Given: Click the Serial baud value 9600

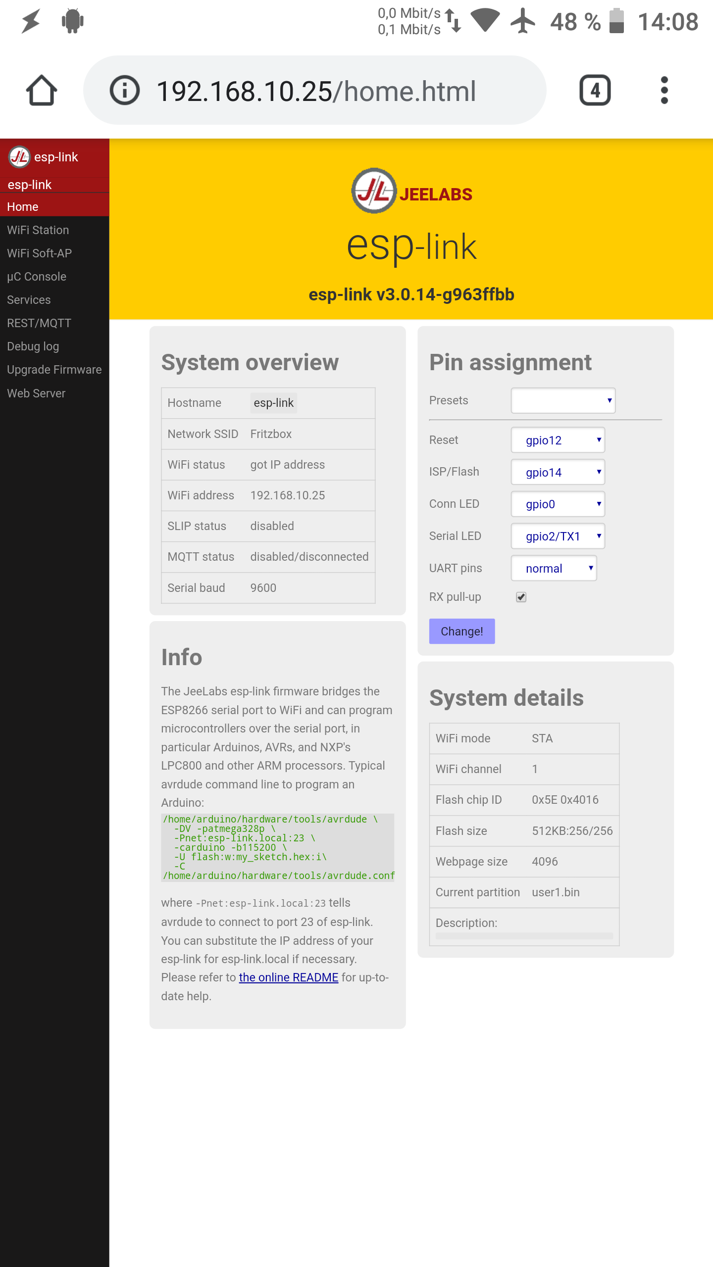Looking at the screenshot, I should point(263,588).
